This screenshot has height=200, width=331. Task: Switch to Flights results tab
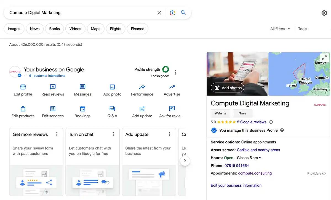click(116, 29)
